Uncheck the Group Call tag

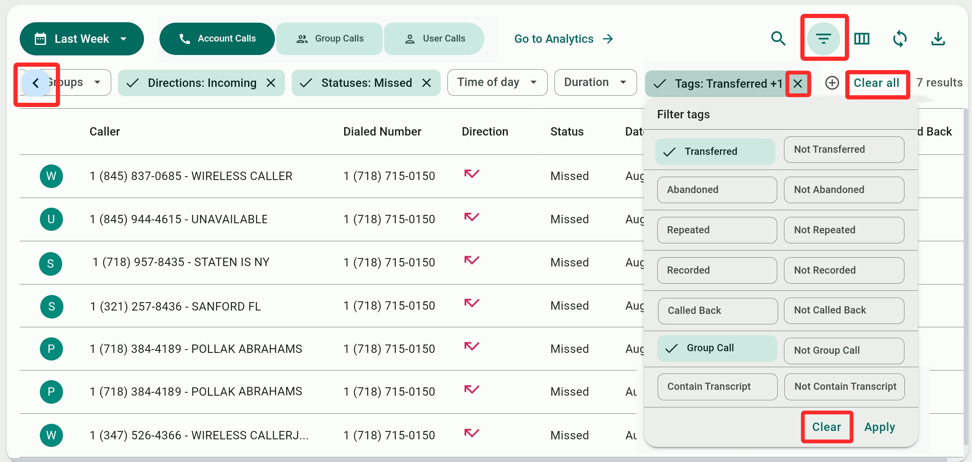(x=717, y=348)
